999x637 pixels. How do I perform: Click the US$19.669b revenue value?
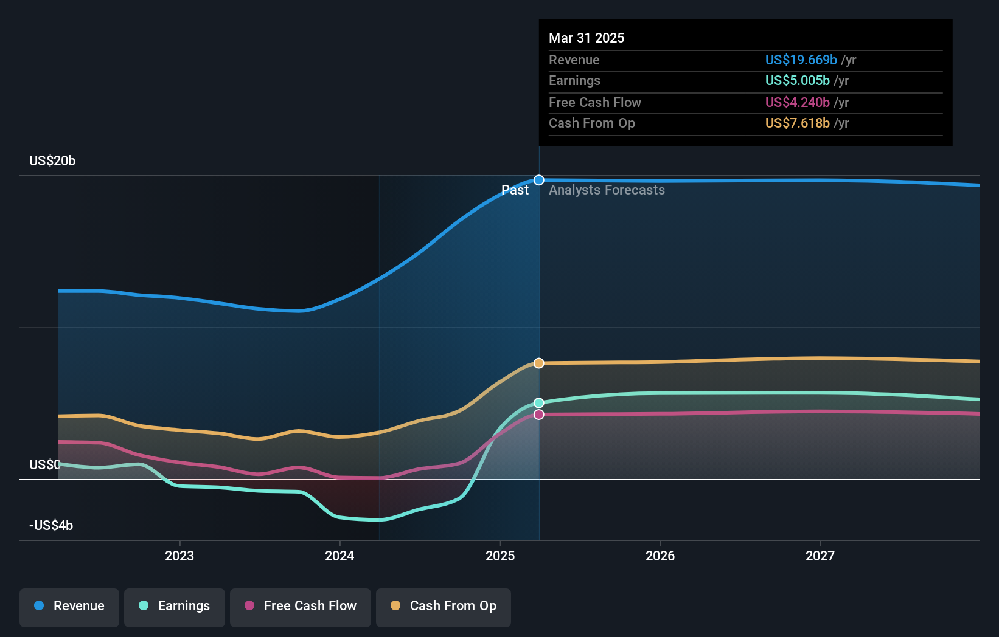(x=801, y=60)
